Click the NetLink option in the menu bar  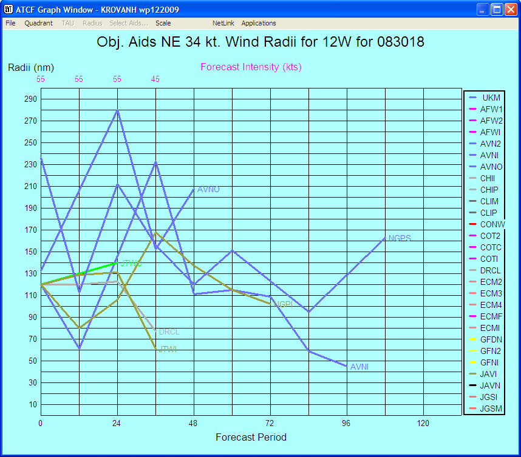click(x=222, y=23)
